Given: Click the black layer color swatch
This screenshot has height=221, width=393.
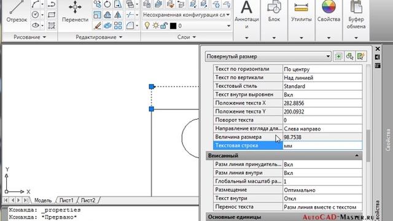Looking at the screenshot, I should [173, 26].
